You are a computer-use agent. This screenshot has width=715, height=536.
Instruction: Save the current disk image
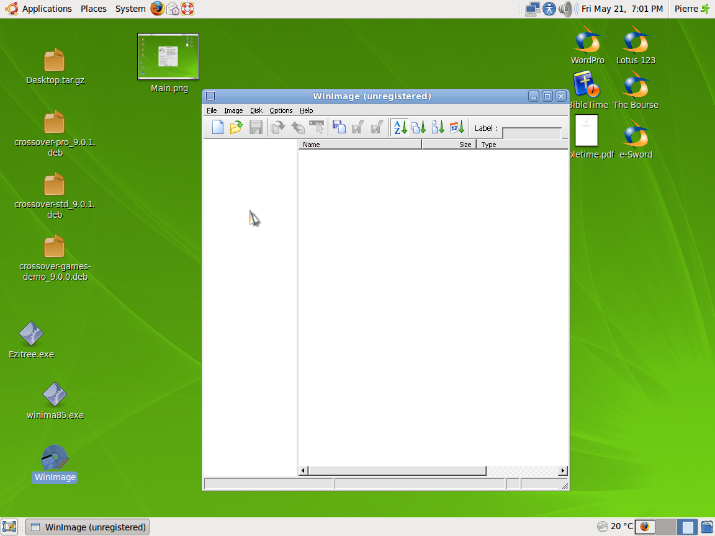256,127
